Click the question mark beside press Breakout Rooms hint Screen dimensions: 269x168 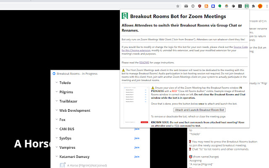point(190,142)
